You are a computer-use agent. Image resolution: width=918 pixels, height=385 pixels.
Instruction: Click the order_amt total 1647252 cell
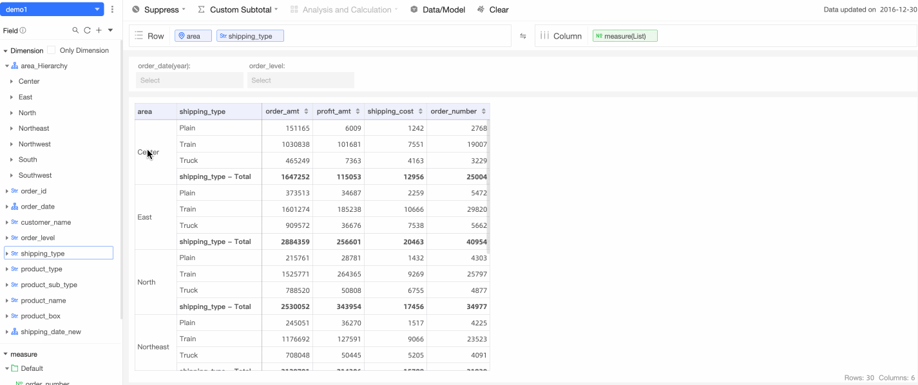288,176
